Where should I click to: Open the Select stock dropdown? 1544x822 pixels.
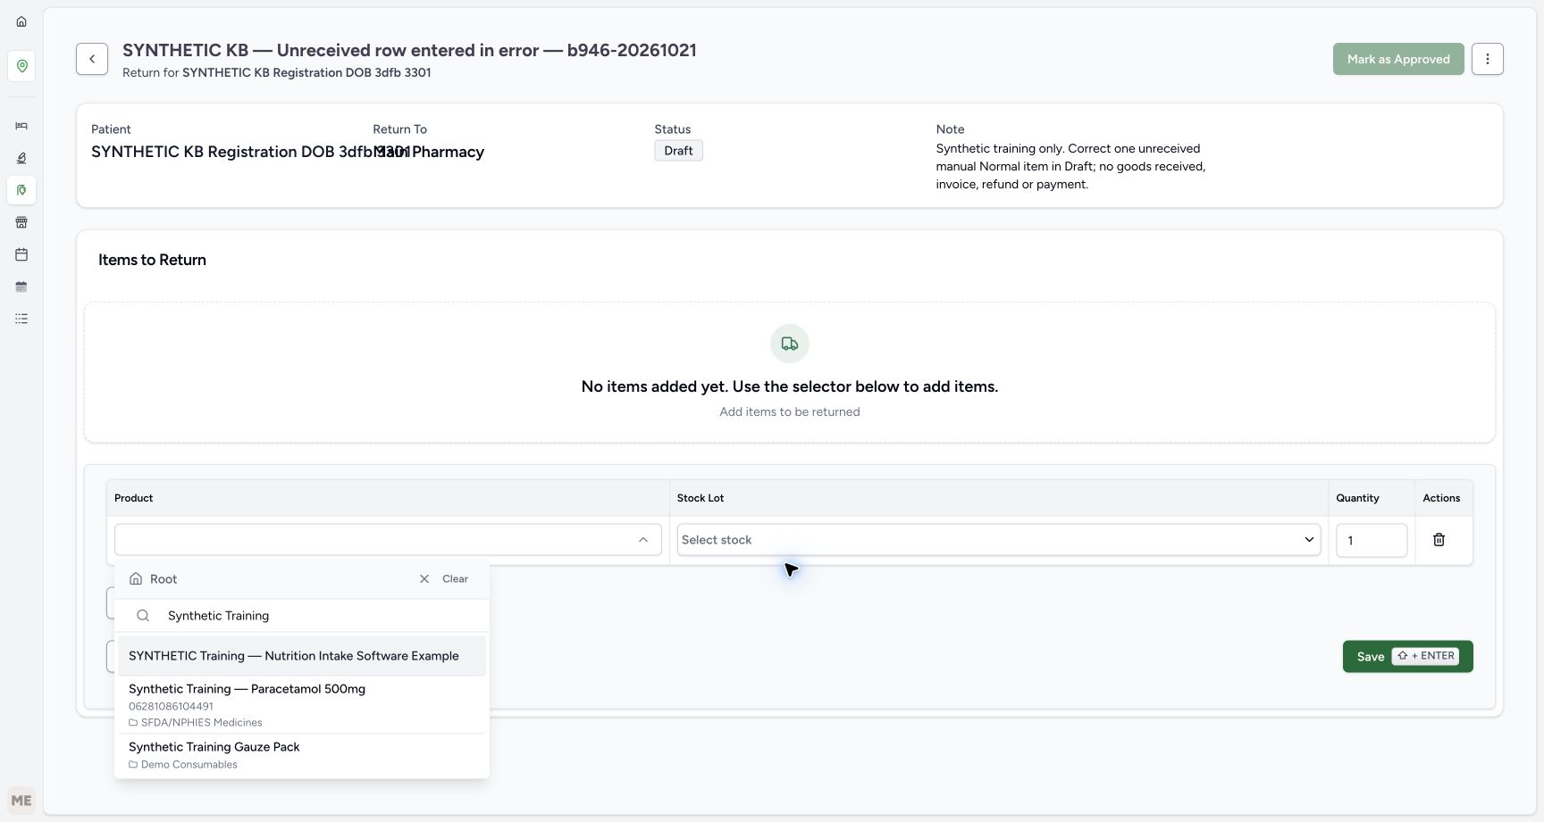click(x=998, y=540)
